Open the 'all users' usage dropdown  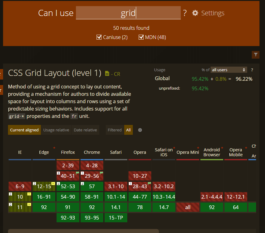click(229, 70)
